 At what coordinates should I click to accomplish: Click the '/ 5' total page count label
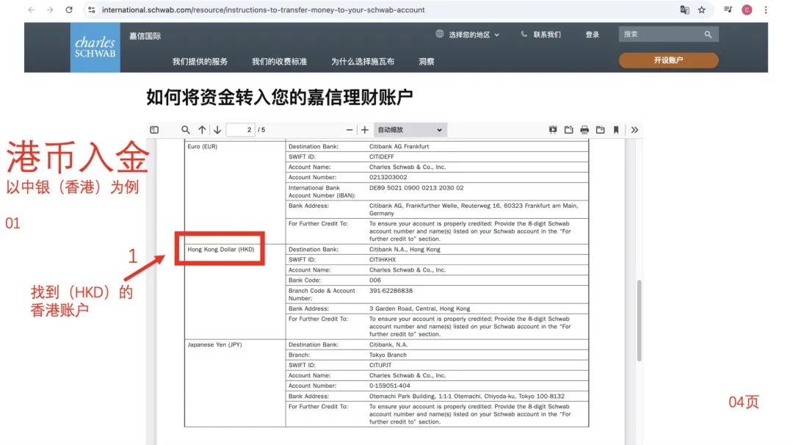click(x=261, y=130)
